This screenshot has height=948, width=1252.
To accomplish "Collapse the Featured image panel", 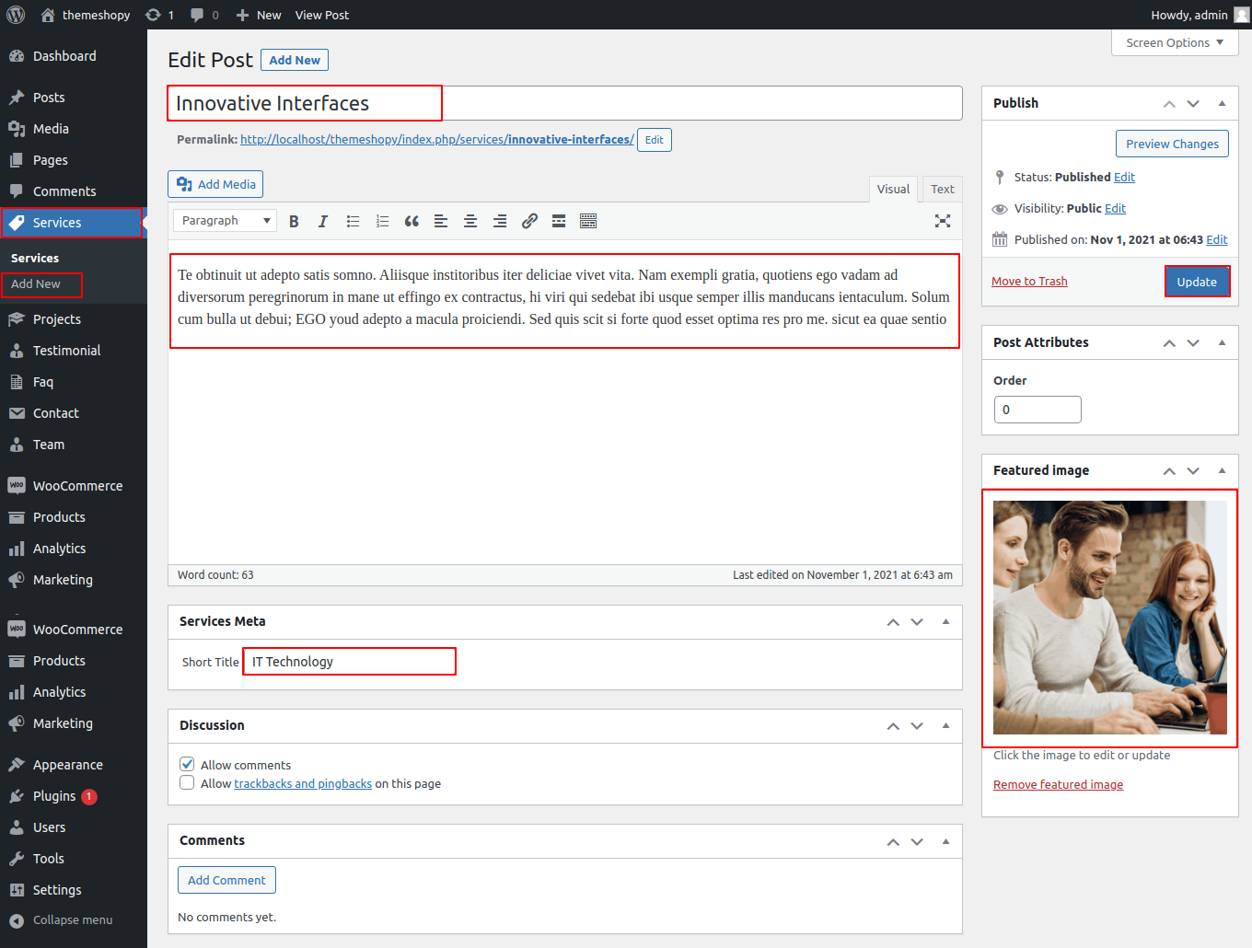I will click(x=1222, y=470).
